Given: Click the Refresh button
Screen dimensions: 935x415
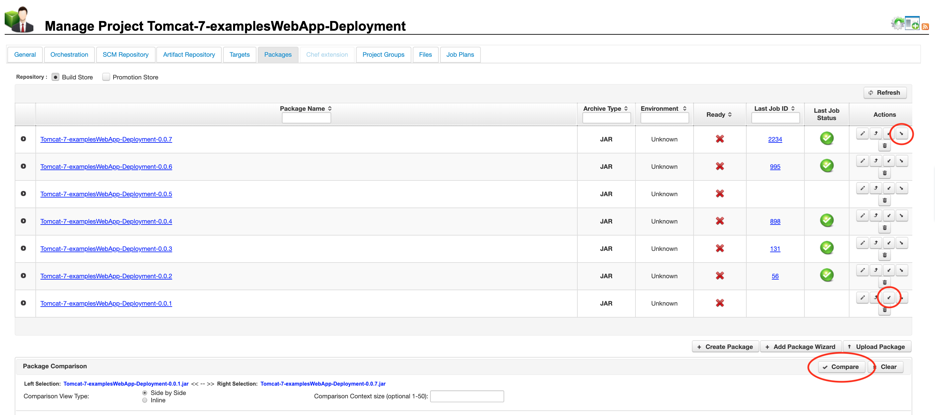Looking at the screenshot, I should [885, 93].
